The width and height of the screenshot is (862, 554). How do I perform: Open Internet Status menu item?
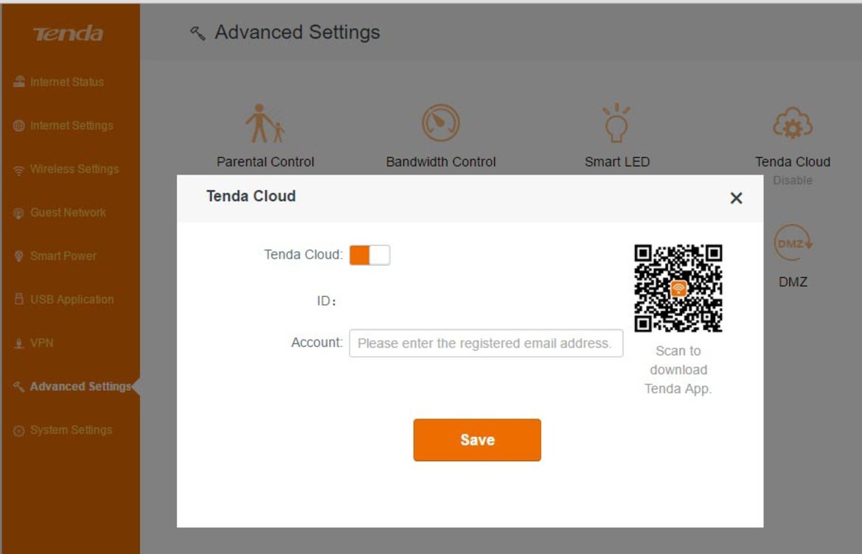66,82
